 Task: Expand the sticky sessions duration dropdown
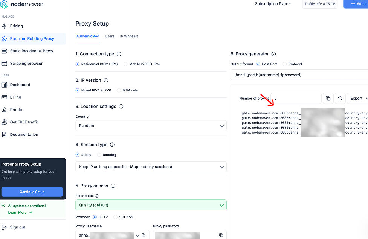tap(221, 167)
